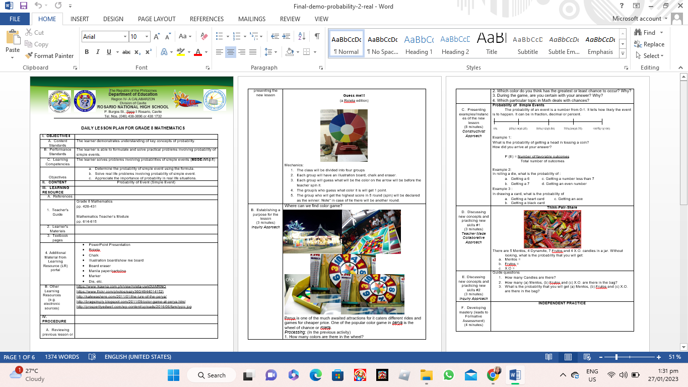Toggle Strikethrough formatting
This screenshot has width=688, height=387.
pos(126,52)
